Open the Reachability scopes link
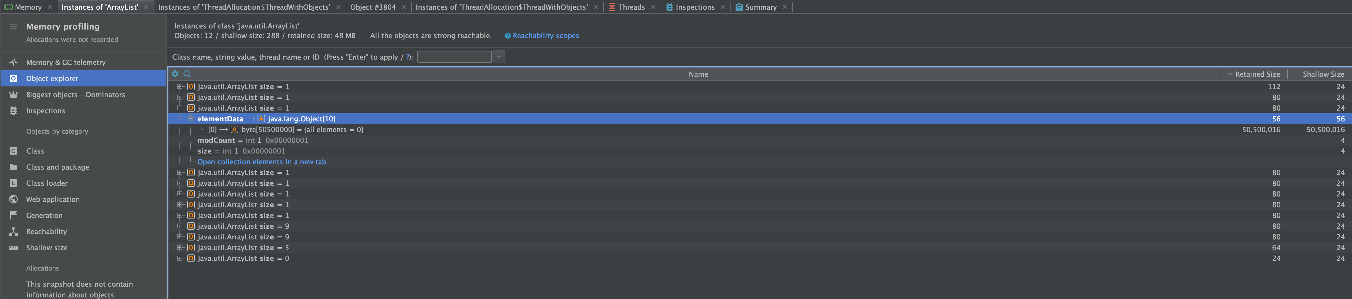 tap(545, 36)
